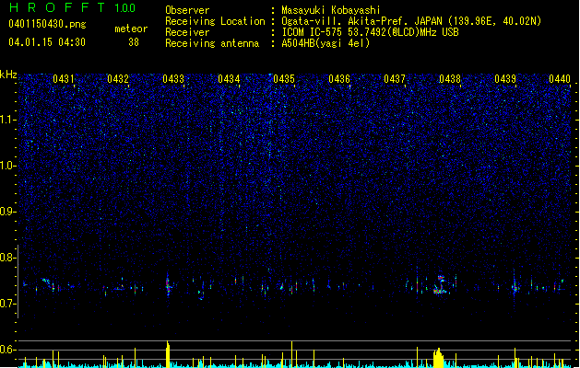580x368 pixels.
Task: Click the Observer field label
Action: coord(187,10)
